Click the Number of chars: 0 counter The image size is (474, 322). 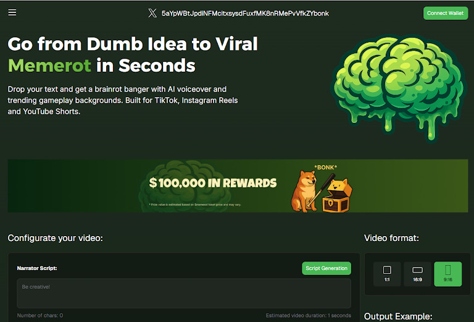pyautogui.click(x=40, y=315)
